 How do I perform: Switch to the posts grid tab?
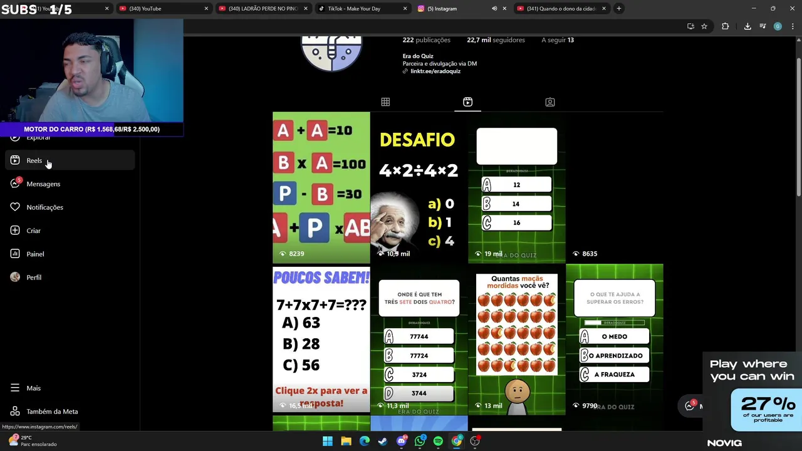click(385, 102)
